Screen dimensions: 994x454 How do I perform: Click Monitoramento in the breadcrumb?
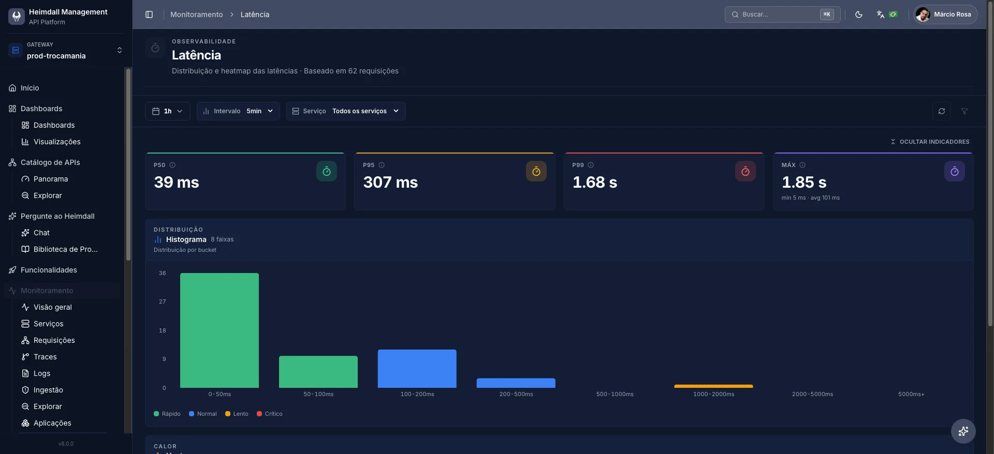pyautogui.click(x=196, y=14)
